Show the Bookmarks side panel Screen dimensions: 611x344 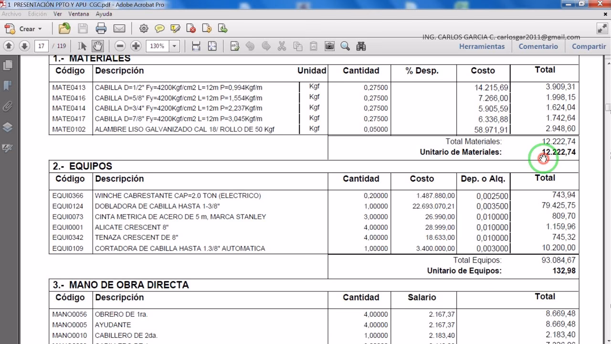[x=8, y=86]
